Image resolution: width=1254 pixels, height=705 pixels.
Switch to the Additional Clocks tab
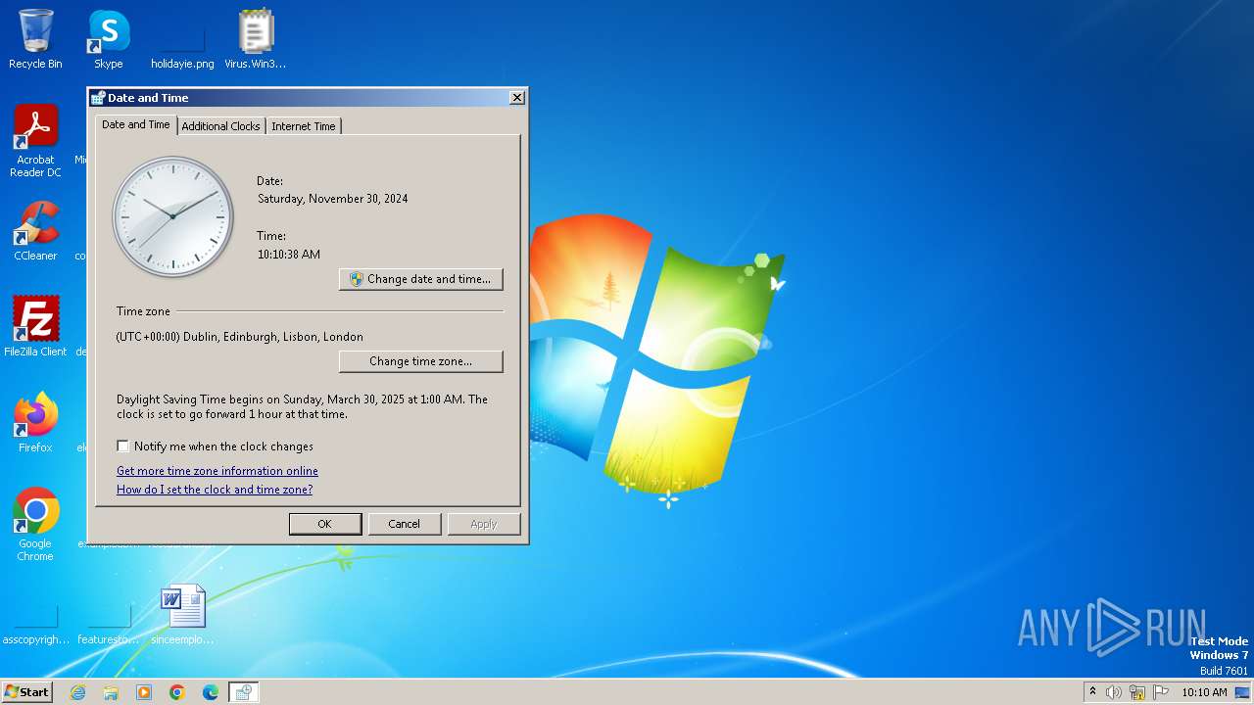221,126
